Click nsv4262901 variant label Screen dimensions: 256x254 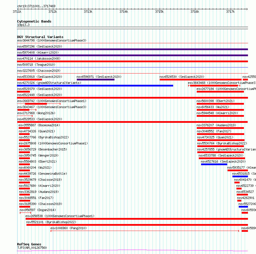pos(246,198)
